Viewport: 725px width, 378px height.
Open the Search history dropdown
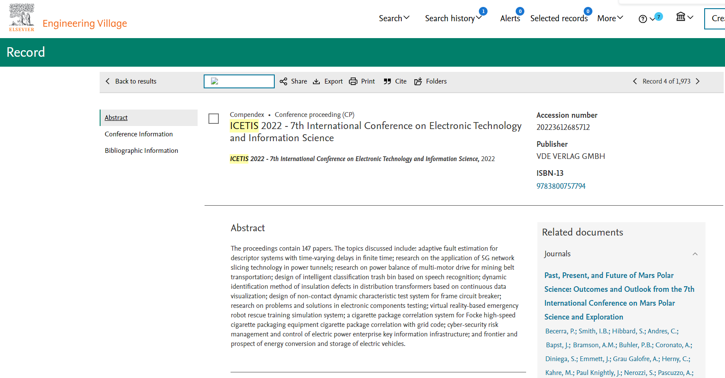pyautogui.click(x=453, y=18)
